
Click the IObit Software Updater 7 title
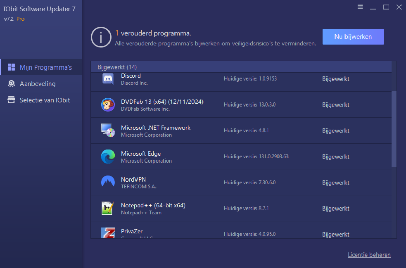point(40,9)
